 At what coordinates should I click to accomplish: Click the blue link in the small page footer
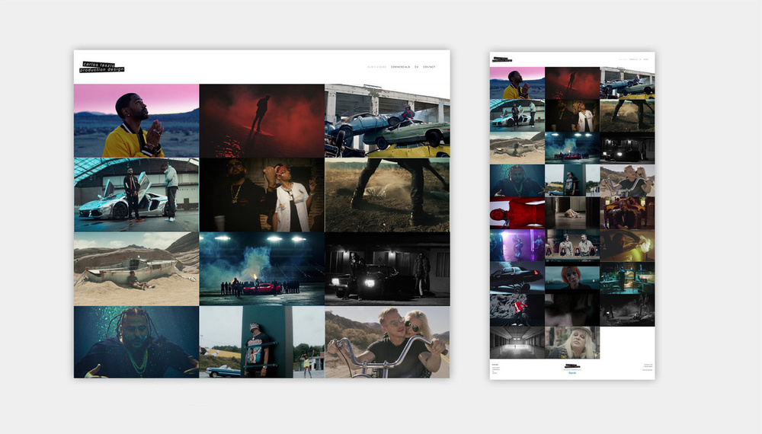pos(572,373)
